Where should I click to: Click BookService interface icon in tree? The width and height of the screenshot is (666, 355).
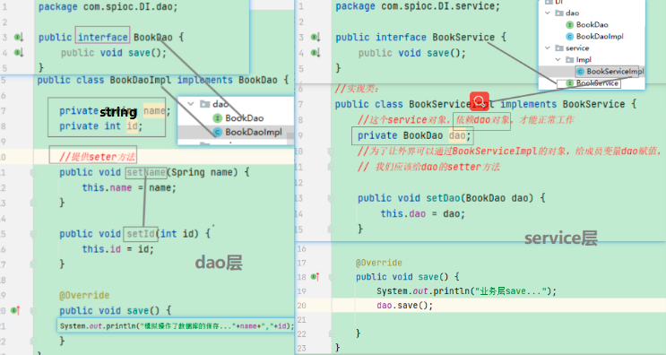coord(570,83)
